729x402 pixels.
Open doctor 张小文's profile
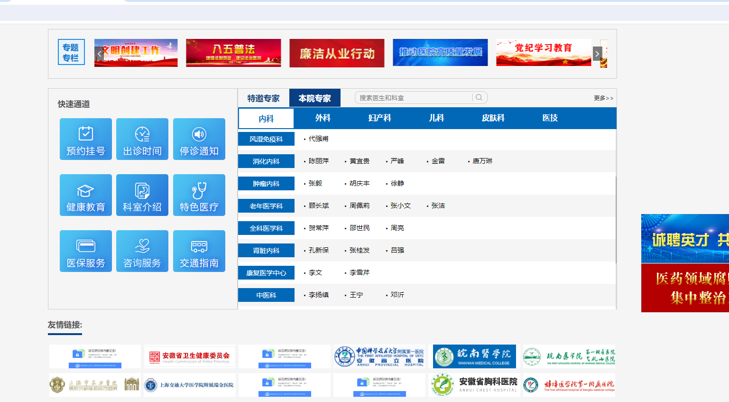401,206
